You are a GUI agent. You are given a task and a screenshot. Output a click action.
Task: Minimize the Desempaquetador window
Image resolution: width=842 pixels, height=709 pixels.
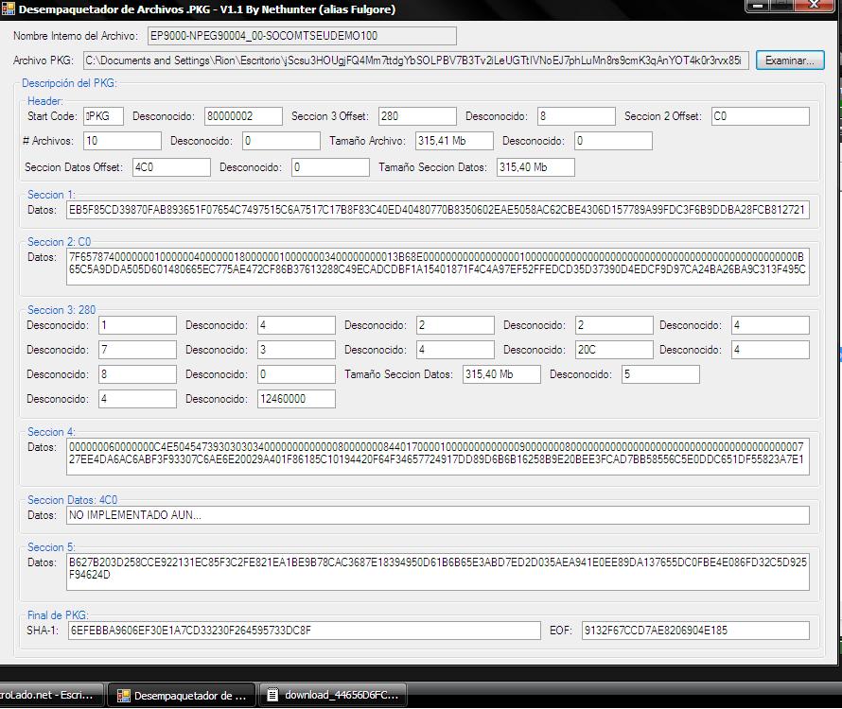tap(758, 6)
